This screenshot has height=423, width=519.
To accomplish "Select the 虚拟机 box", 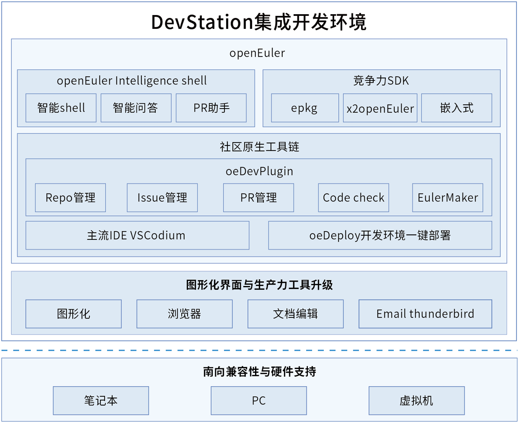I will click(417, 401).
